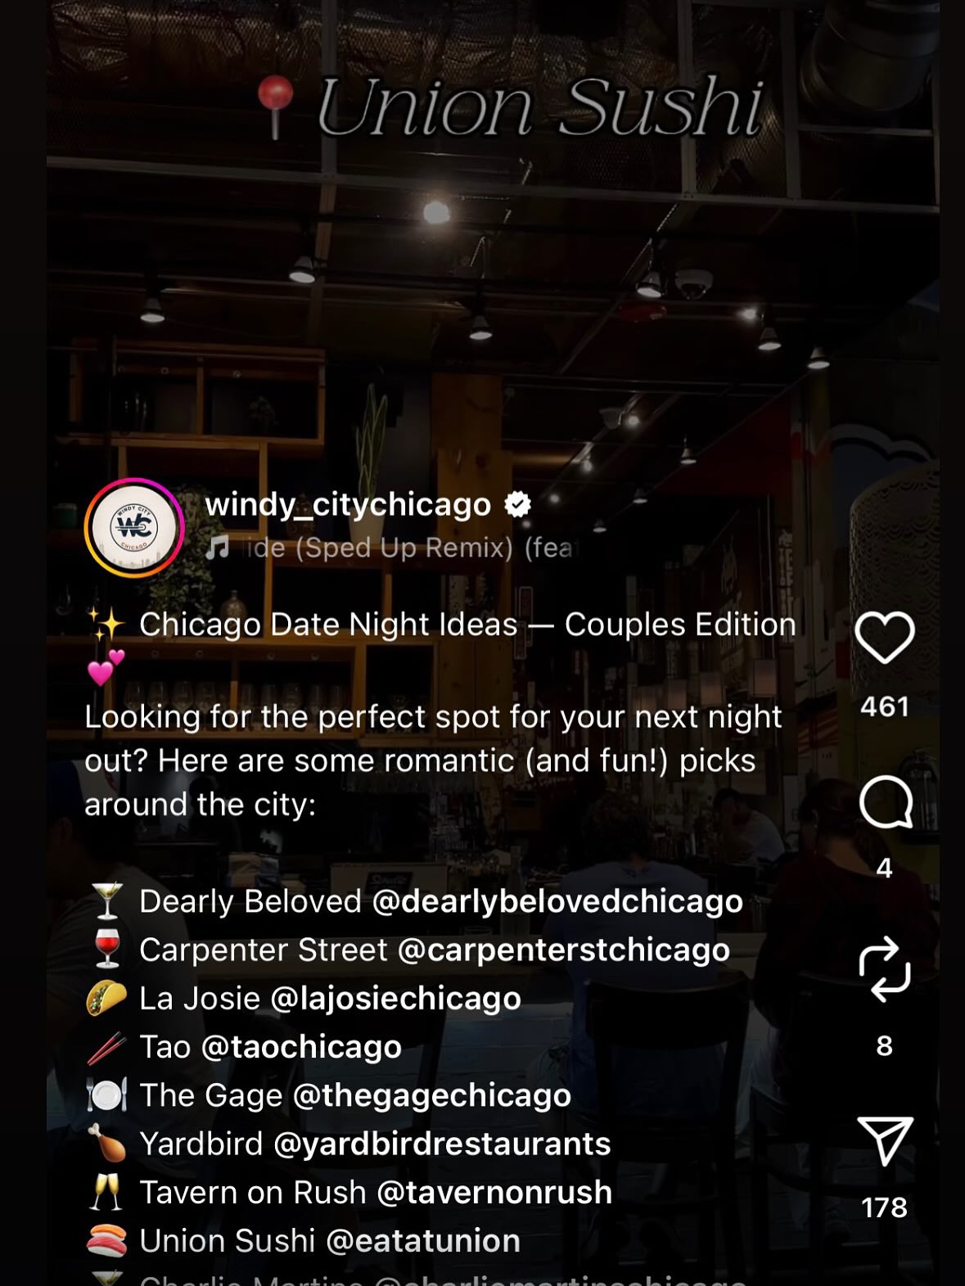
Task: Tap the repost arrows icon
Action: pyautogui.click(x=884, y=970)
